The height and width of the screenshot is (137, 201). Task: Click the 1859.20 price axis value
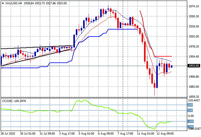tap(194, 97)
